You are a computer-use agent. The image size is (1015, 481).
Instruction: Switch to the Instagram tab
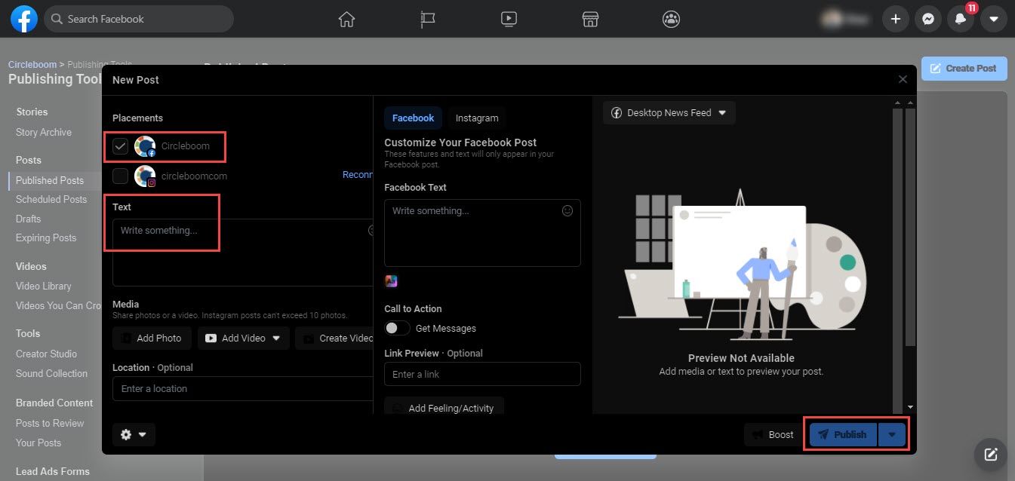click(x=477, y=118)
